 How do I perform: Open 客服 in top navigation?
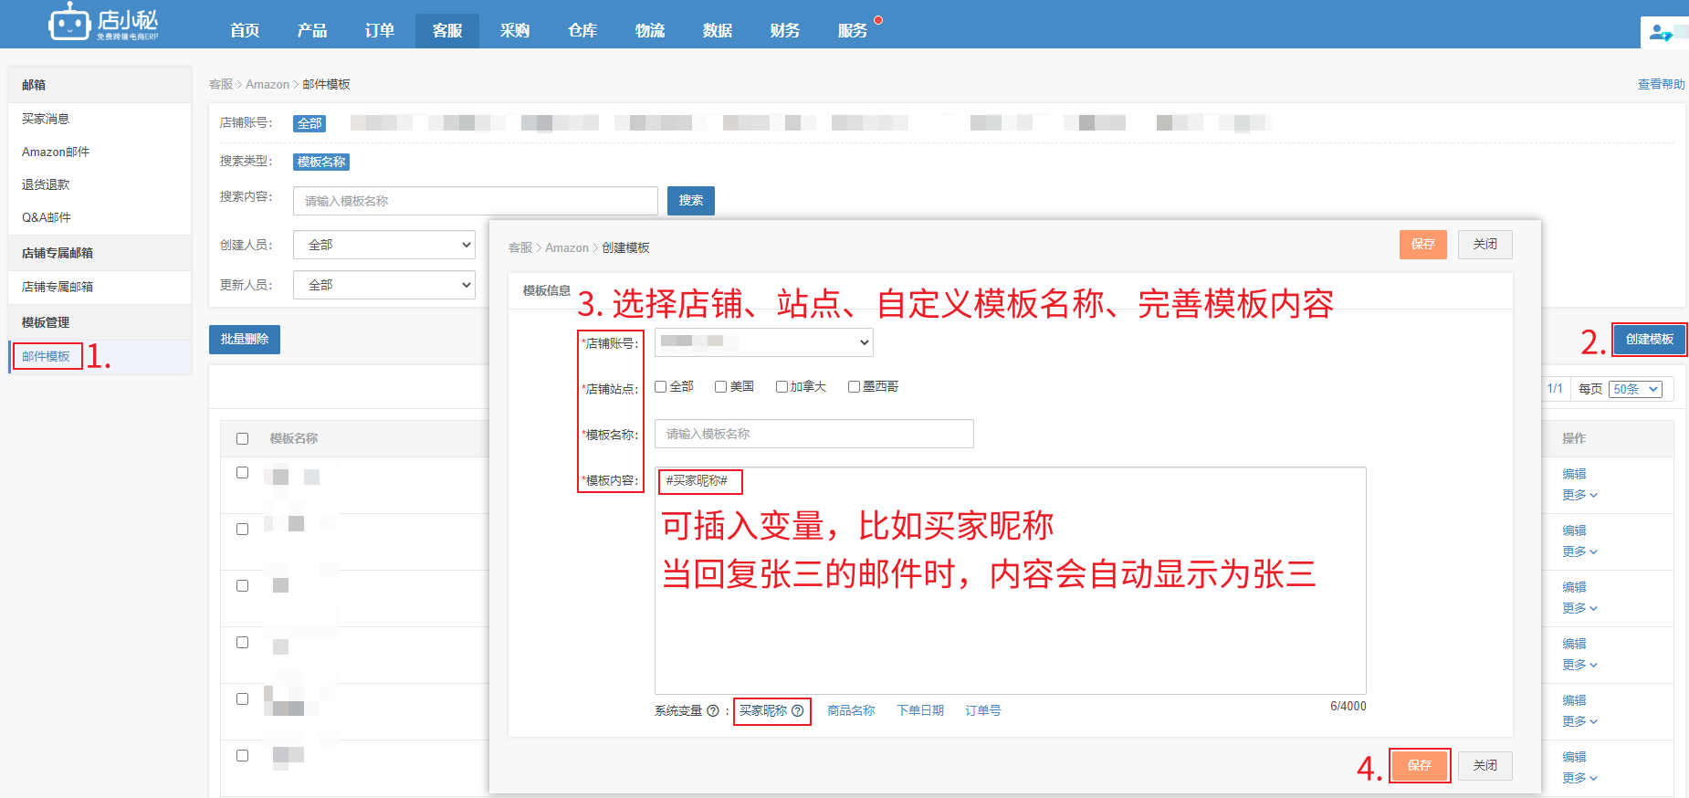pos(447,30)
